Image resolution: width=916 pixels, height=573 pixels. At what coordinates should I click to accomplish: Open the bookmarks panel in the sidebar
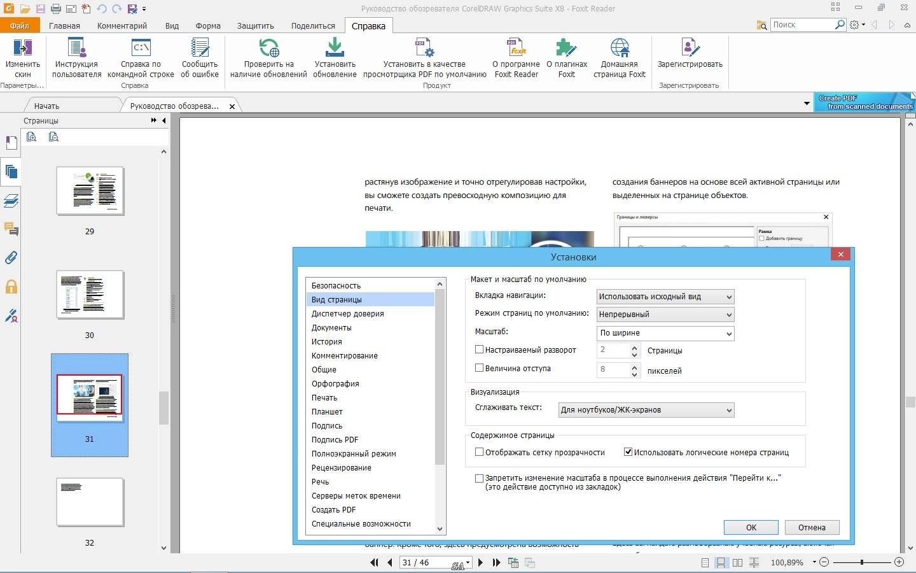[11, 143]
